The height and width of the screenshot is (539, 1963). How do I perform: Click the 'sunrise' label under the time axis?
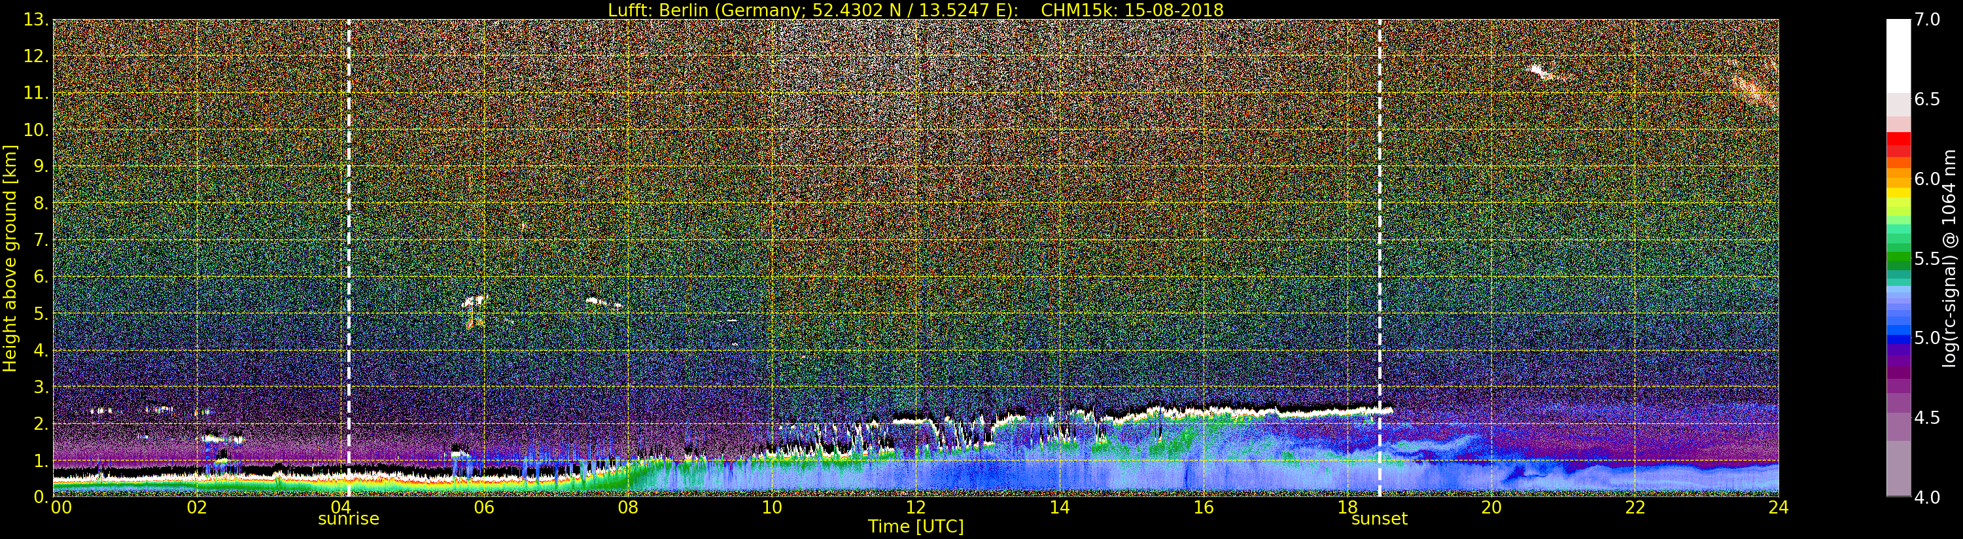[348, 519]
